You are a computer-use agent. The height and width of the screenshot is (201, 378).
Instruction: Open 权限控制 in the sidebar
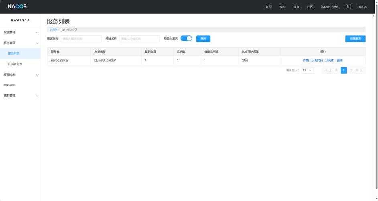click(10, 75)
